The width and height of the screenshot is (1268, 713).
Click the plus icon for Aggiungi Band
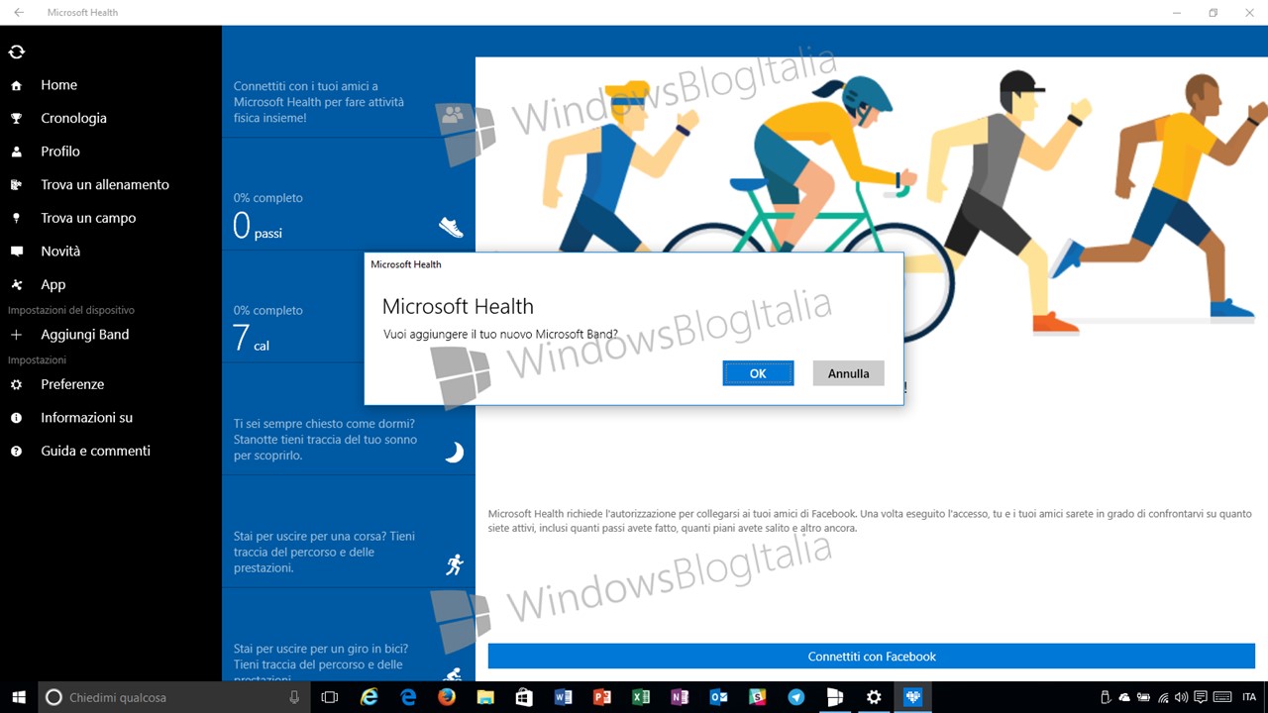pos(16,335)
